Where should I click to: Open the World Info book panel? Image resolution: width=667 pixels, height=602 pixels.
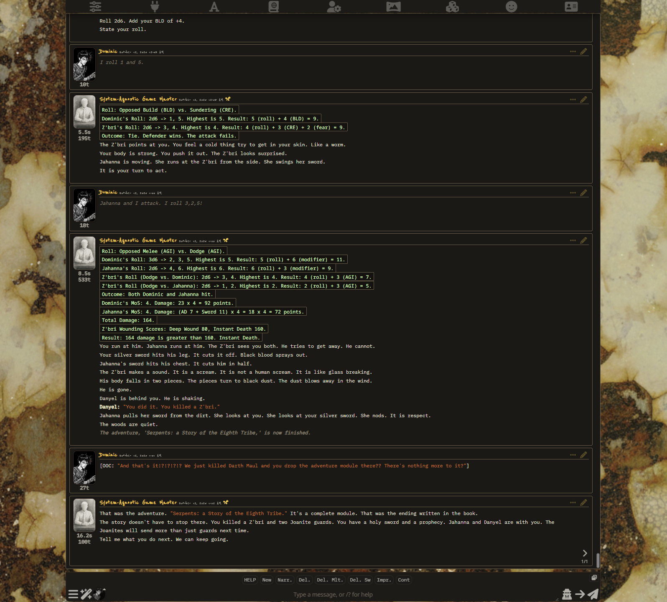pyautogui.click(x=274, y=6)
